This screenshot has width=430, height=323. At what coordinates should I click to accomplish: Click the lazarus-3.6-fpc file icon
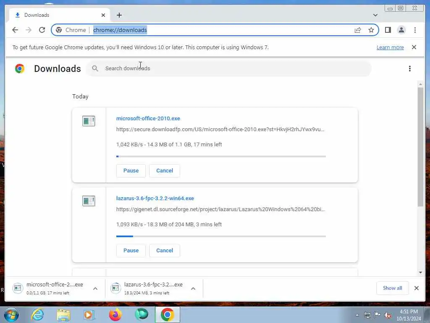89,201
